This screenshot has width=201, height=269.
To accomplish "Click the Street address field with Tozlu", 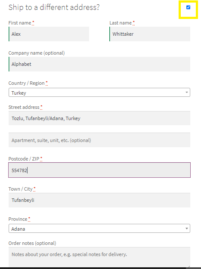I will [x=99, y=118].
